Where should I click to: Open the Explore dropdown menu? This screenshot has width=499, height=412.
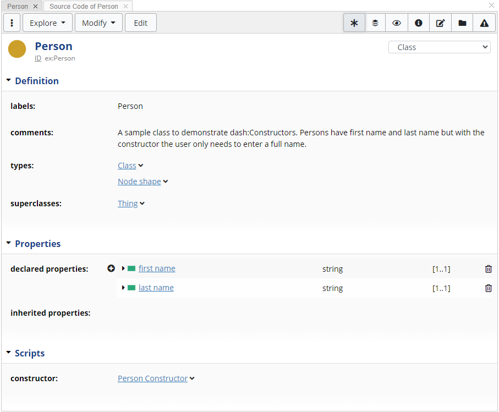(47, 23)
